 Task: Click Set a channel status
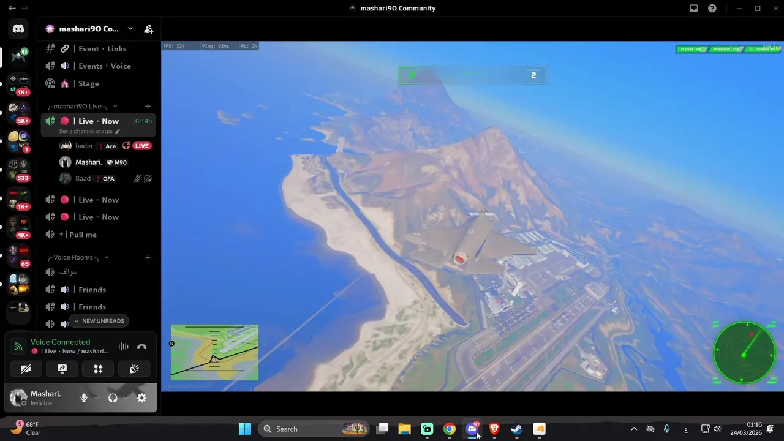(86, 131)
